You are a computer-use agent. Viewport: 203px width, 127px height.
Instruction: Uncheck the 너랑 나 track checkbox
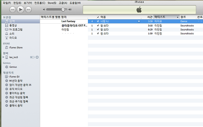pos(98,21)
